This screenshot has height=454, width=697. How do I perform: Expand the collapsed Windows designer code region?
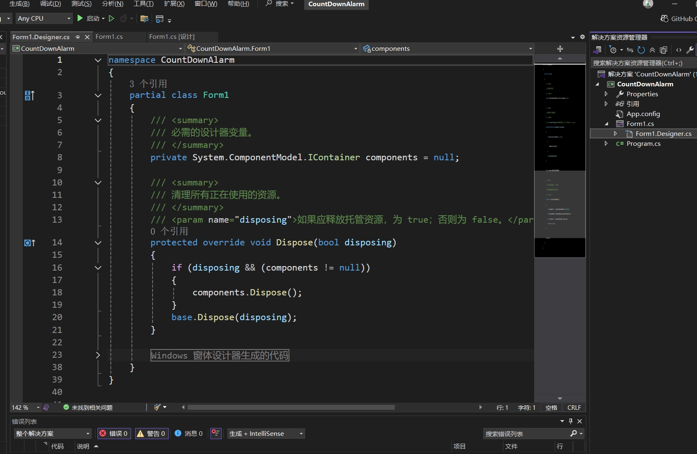98,355
